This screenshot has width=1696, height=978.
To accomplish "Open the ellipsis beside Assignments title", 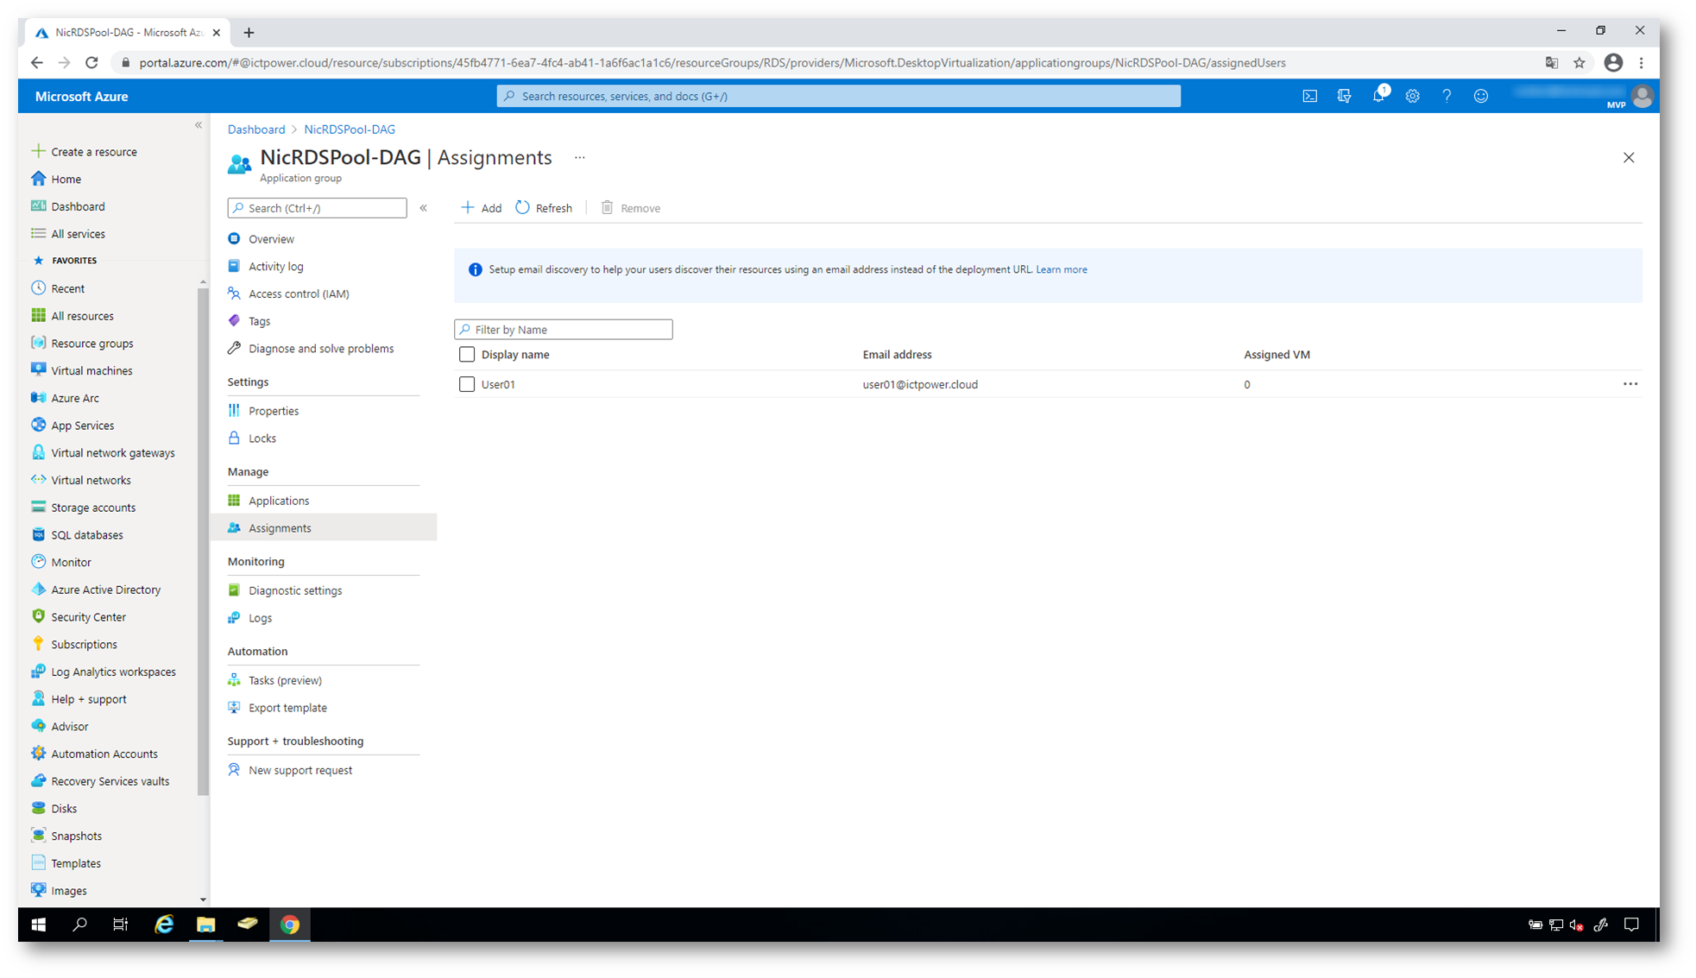I will tap(580, 158).
